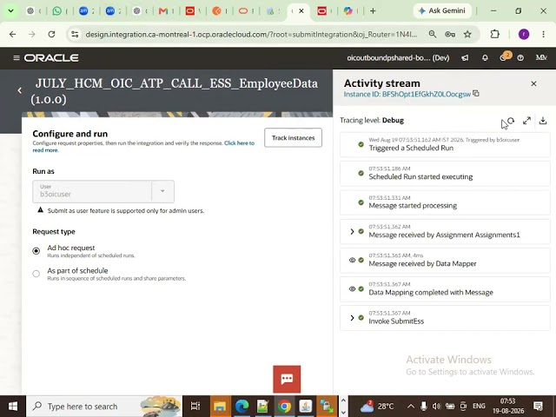Open the saved passwords key icon
Viewport: 556px width, 417px height.
tap(450, 34)
